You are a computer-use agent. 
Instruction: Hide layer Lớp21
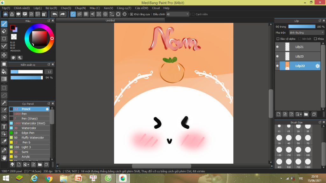point(277,47)
